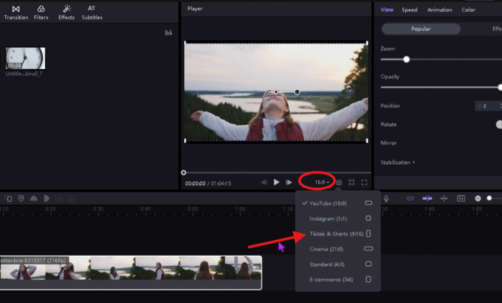Click the 0:30 mark on timeline ruler
The height and width of the screenshot is (303, 502).
[x=98, y=209]
